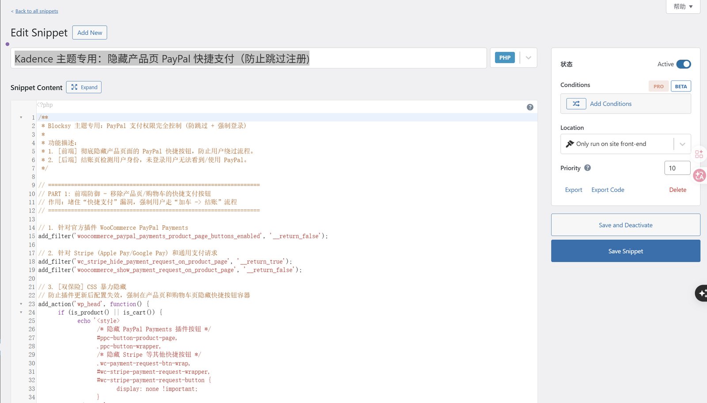Click the Priority number field
Screen dimensions: 707x403
click(677, 168)
